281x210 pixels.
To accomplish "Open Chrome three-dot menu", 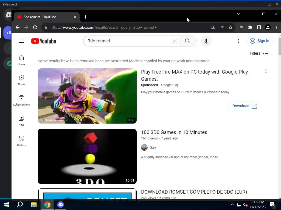I will 277,27.
